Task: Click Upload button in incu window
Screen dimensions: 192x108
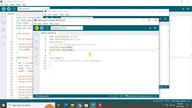Action: click(x=9, y=9)
